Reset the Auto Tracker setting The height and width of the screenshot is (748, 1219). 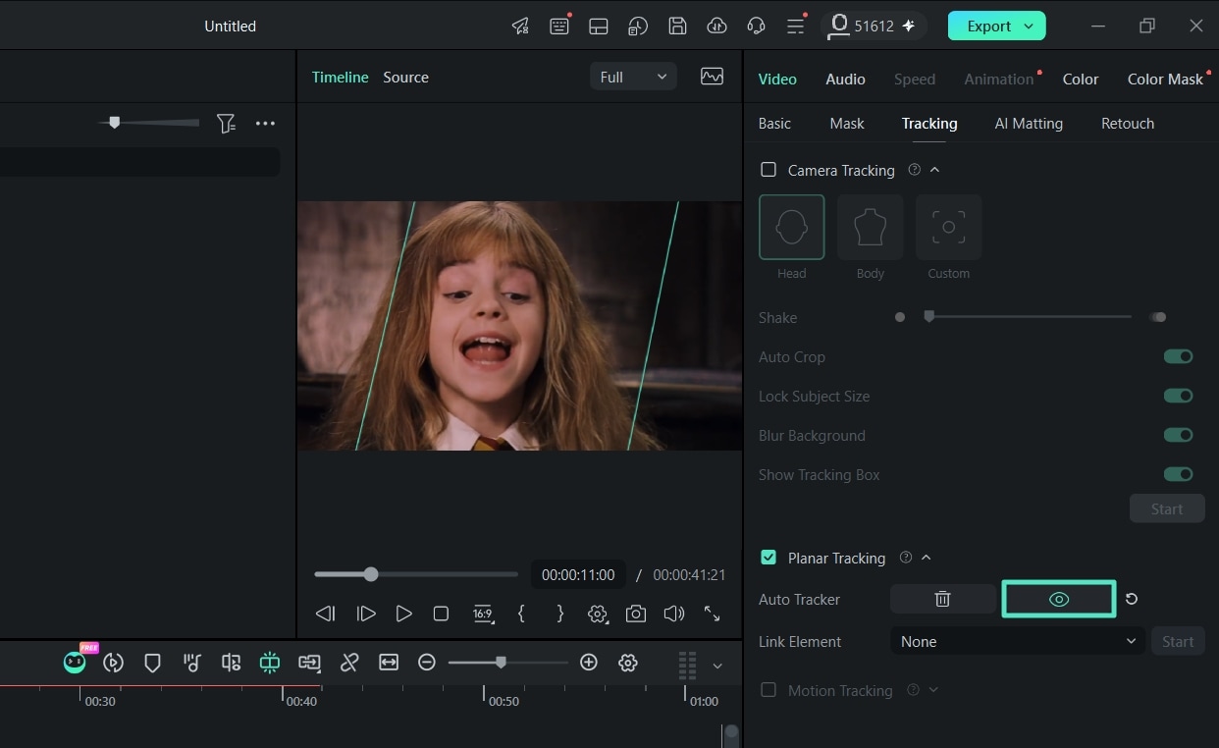coord(1132,599)
